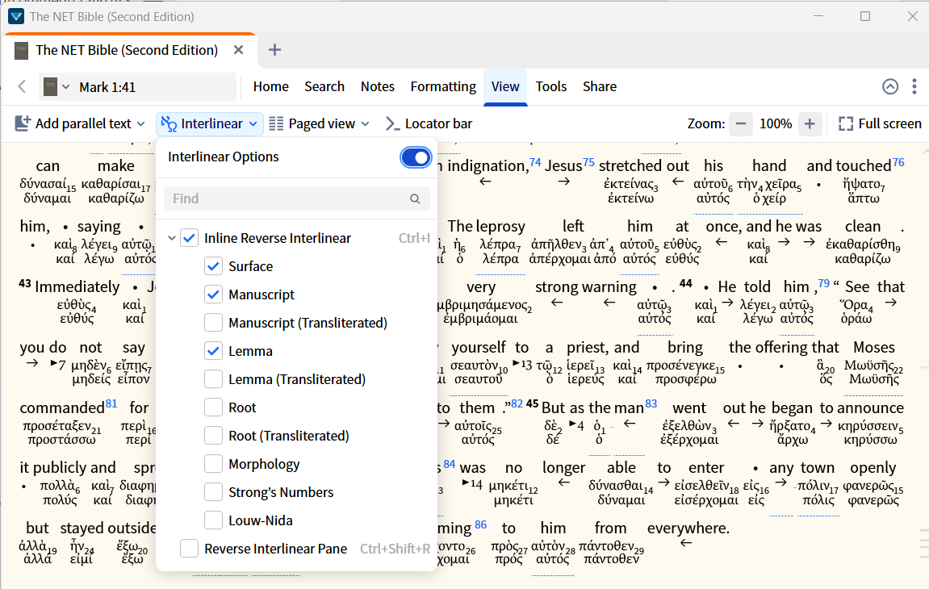Increase zoom with the plus button
This screenshot has height=589, width=929.
pyautogui.click(x=810, y=123)
